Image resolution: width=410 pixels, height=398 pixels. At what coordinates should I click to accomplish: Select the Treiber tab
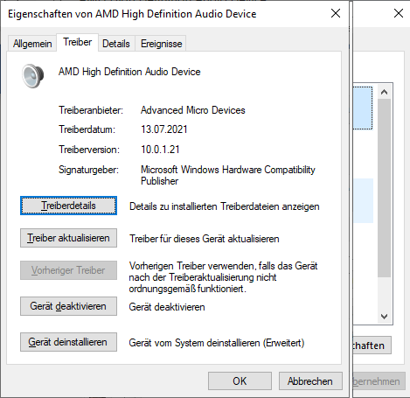pos(78,42)
